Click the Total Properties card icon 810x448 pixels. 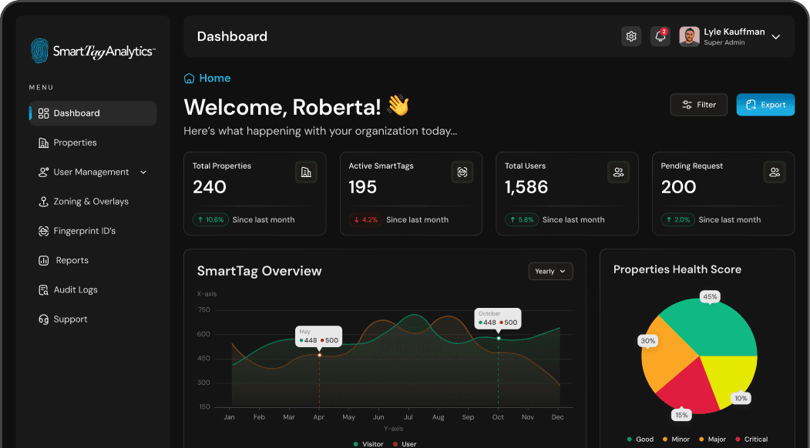(306, 172)
